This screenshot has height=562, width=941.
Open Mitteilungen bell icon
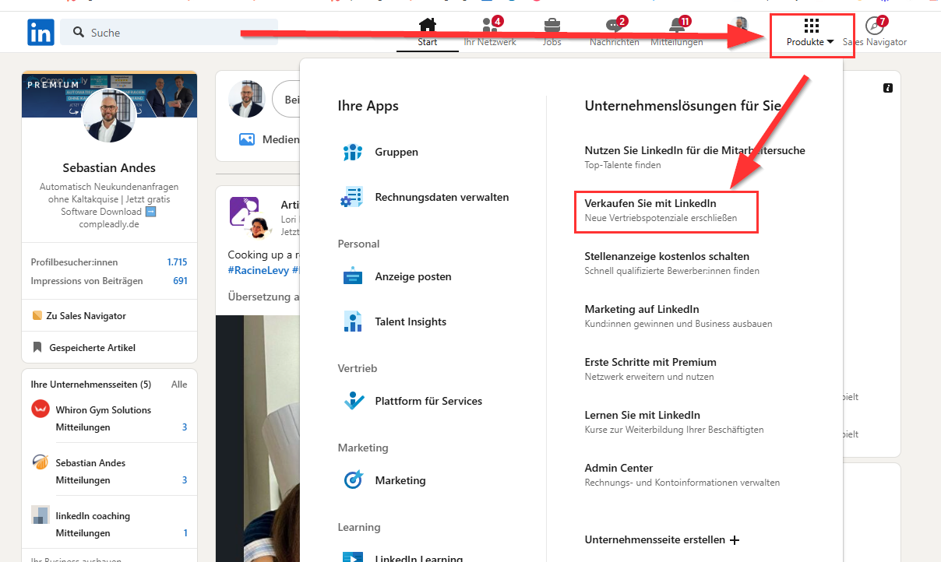[676, 26]
